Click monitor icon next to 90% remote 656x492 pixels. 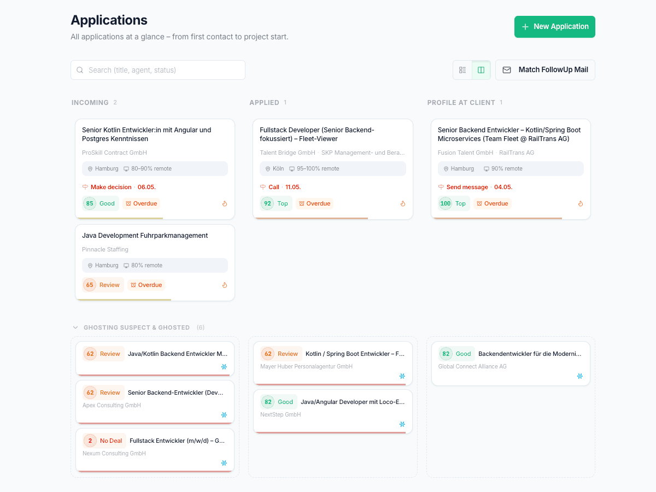[487, 169]
